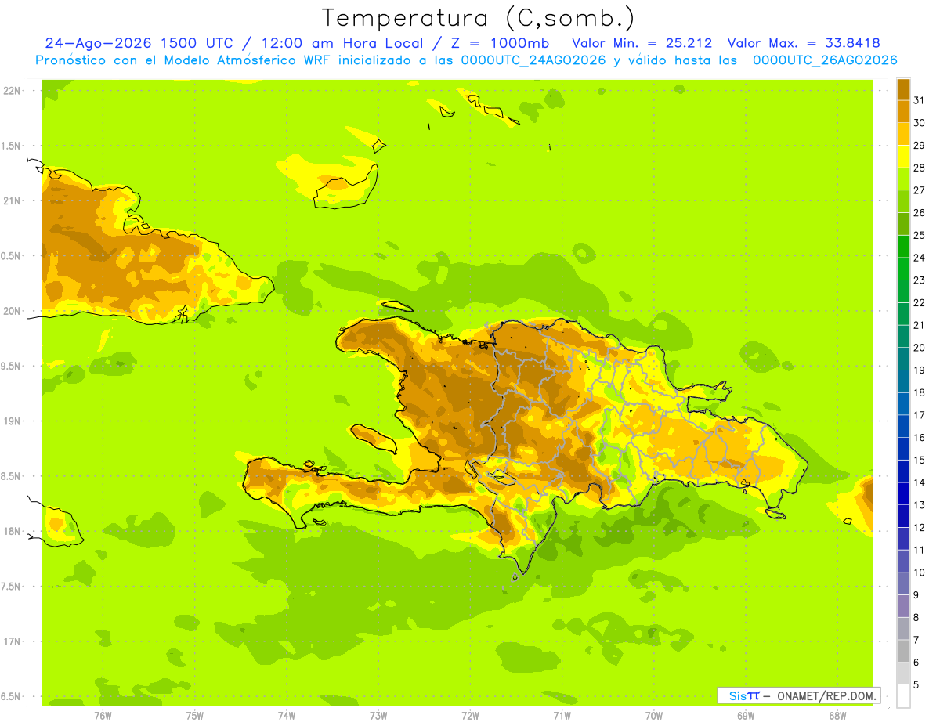Pick the green swatch between 23 and 24
The width and height of the screenshot is (940, 726).
(903, 269)
